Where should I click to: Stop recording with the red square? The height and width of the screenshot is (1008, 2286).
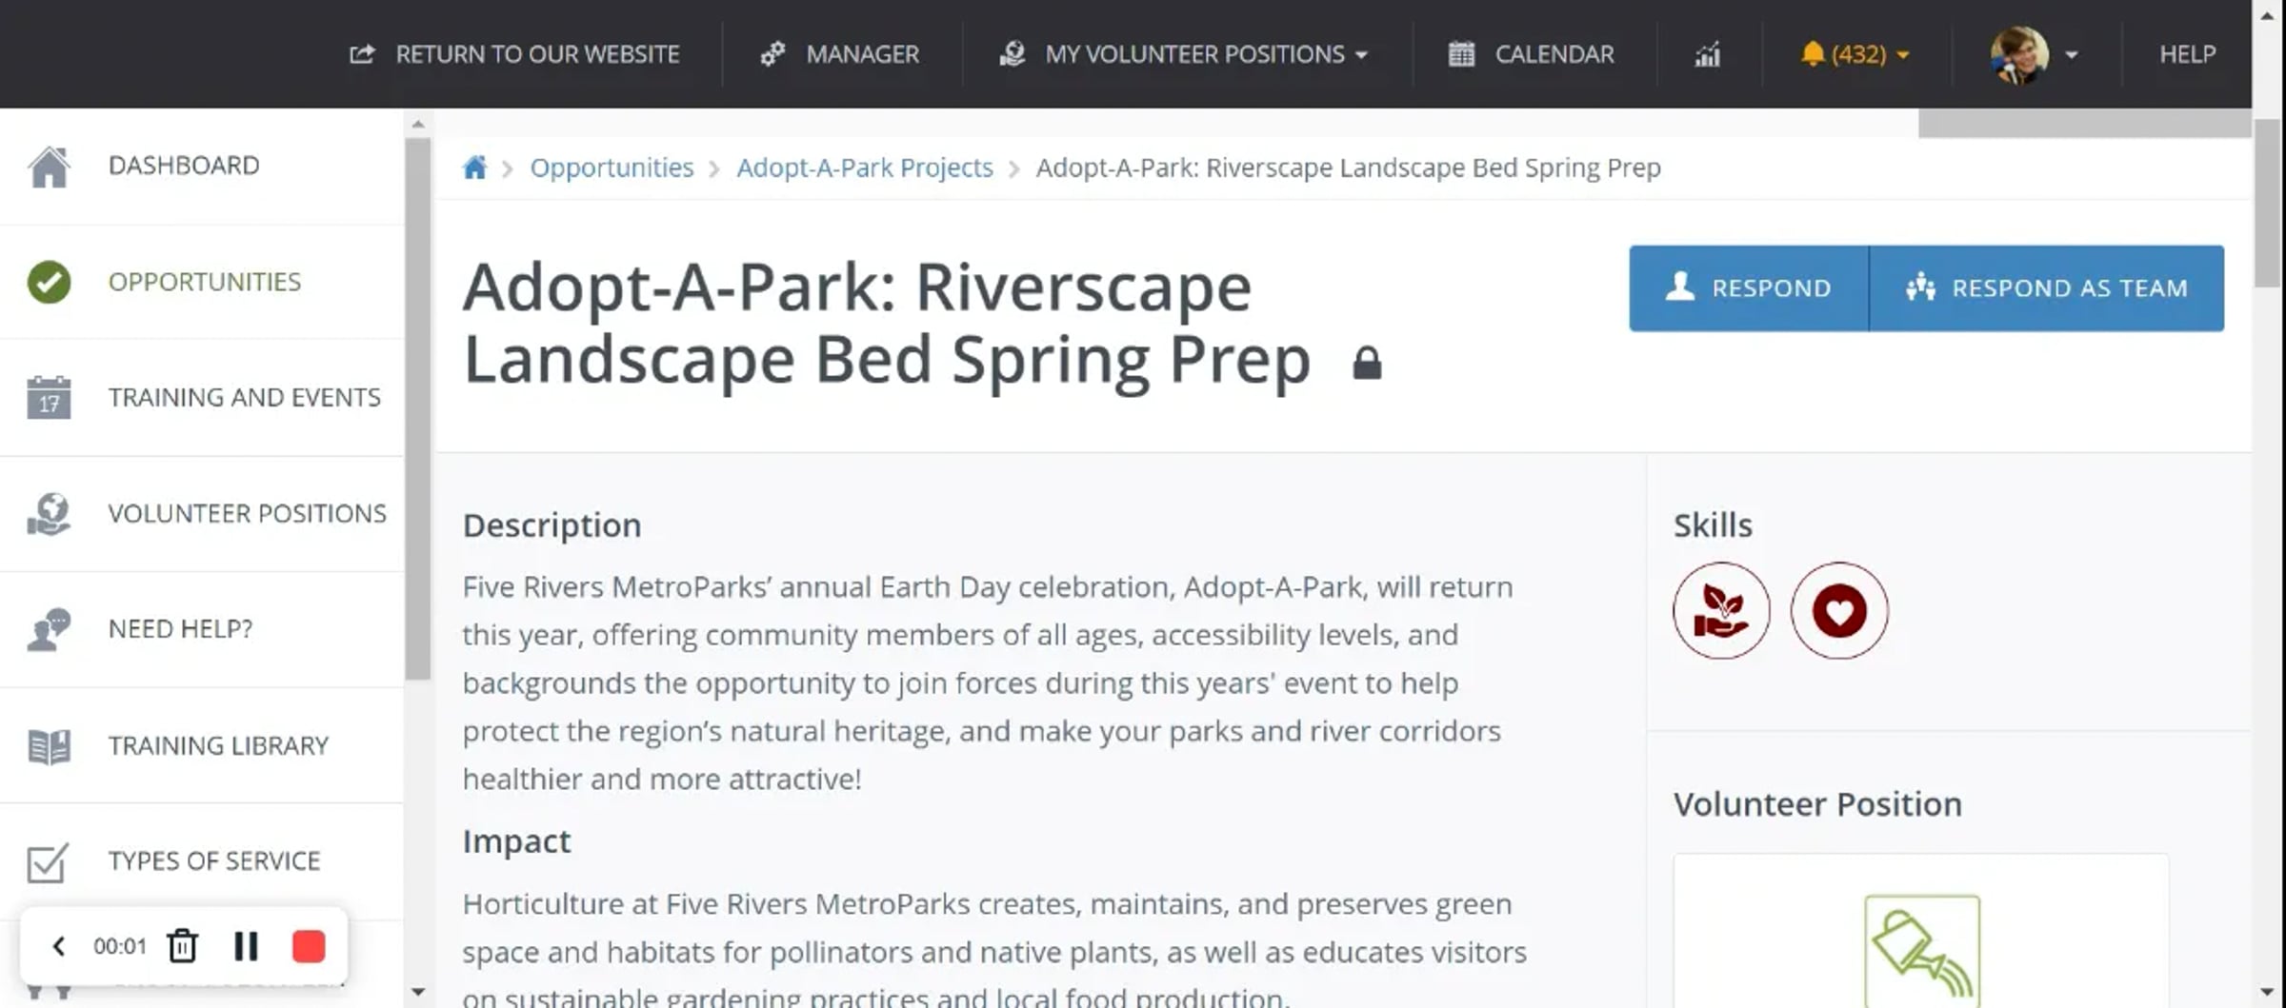(x=309, y=946)
